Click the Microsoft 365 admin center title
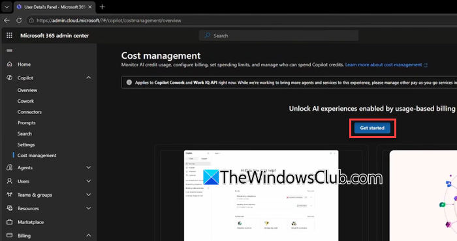Screen dimensions: 457x241 click(x=54, y=35)
